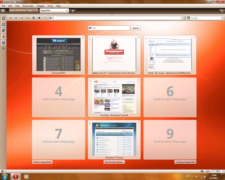Close the Speed Dial tab
Screen dimensions: 225x180
(67, 10)
